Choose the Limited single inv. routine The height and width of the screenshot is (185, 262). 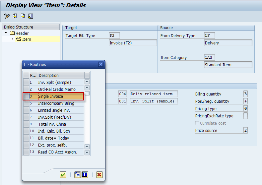pos(61,110)
